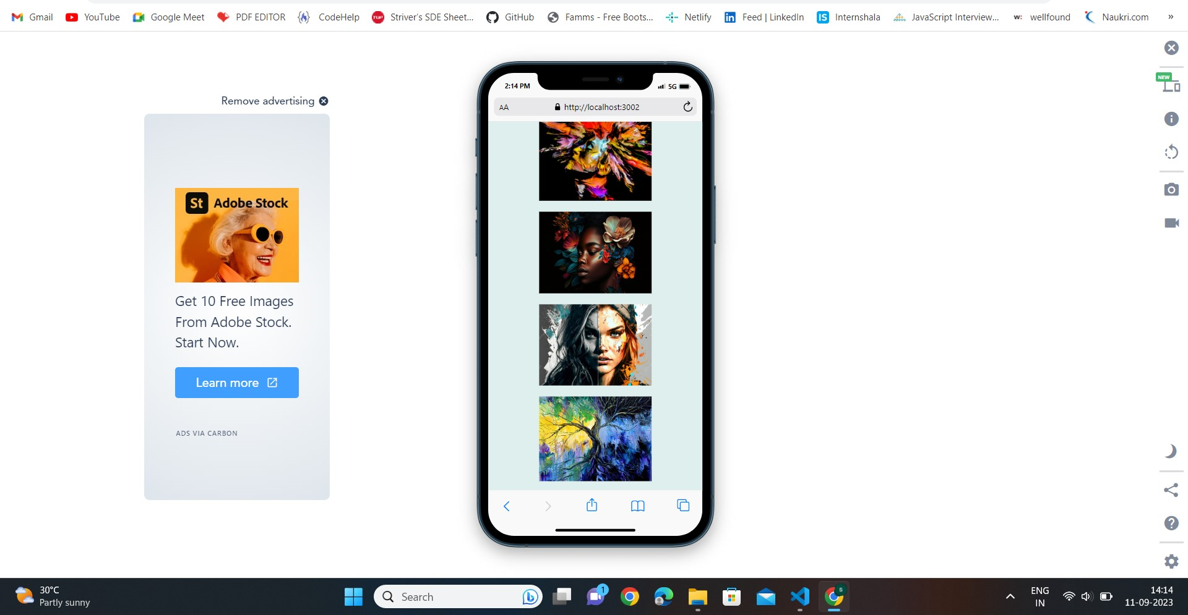This screenshot has height=615, width=1188.
Task: Open the device info panel
Action: point(1171,119)
